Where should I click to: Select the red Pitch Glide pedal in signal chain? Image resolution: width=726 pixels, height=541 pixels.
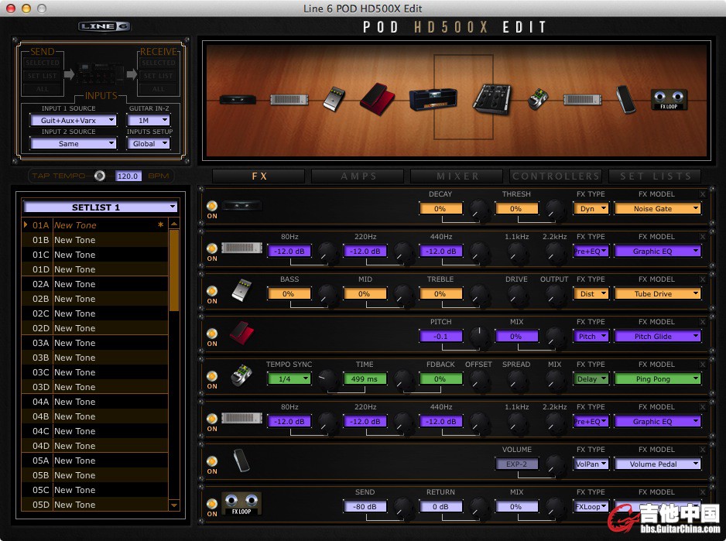click(378, 98)
